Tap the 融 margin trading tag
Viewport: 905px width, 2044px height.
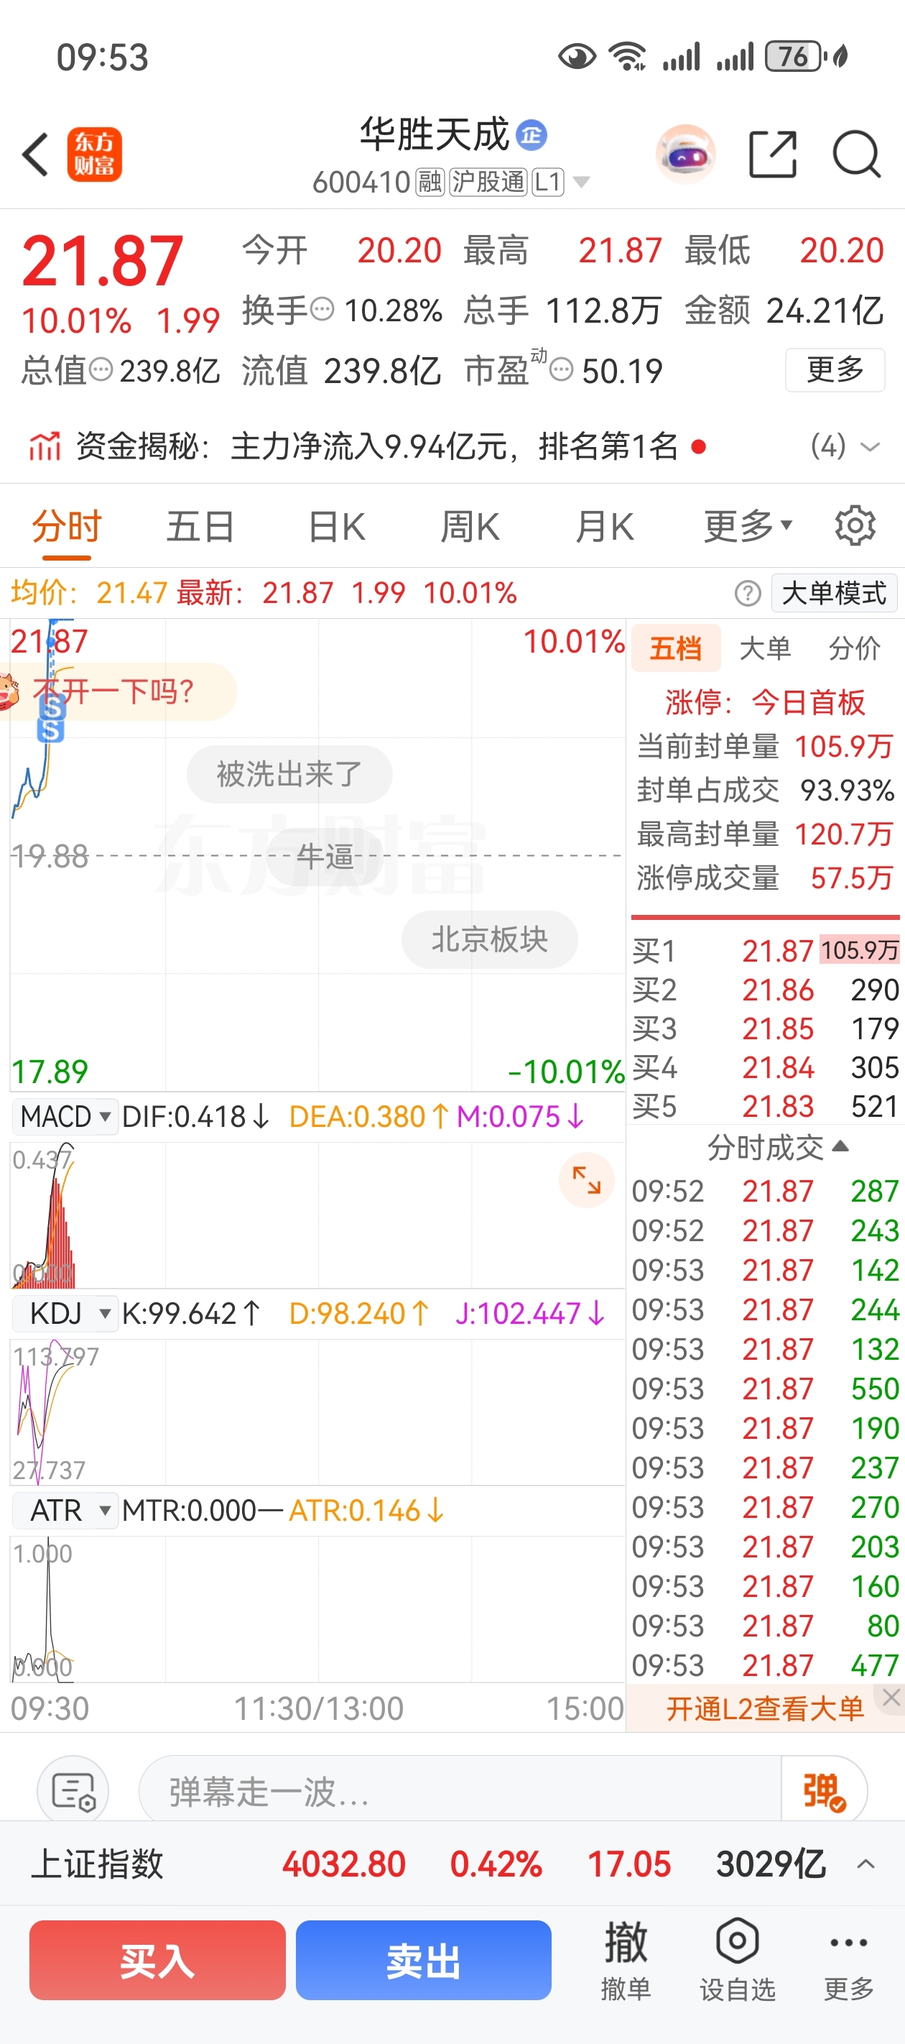pyautogui.click(x=429, y=183)
